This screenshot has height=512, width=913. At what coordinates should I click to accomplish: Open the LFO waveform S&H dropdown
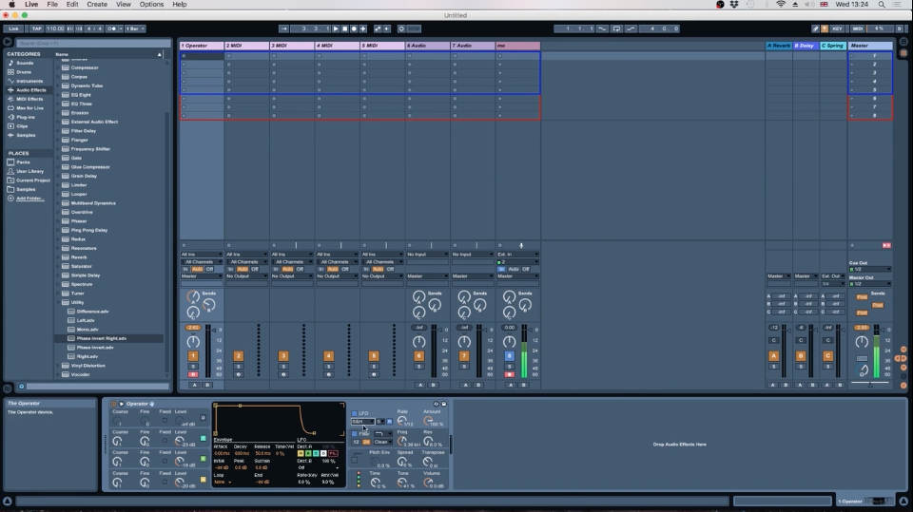(x=362, y=421)
